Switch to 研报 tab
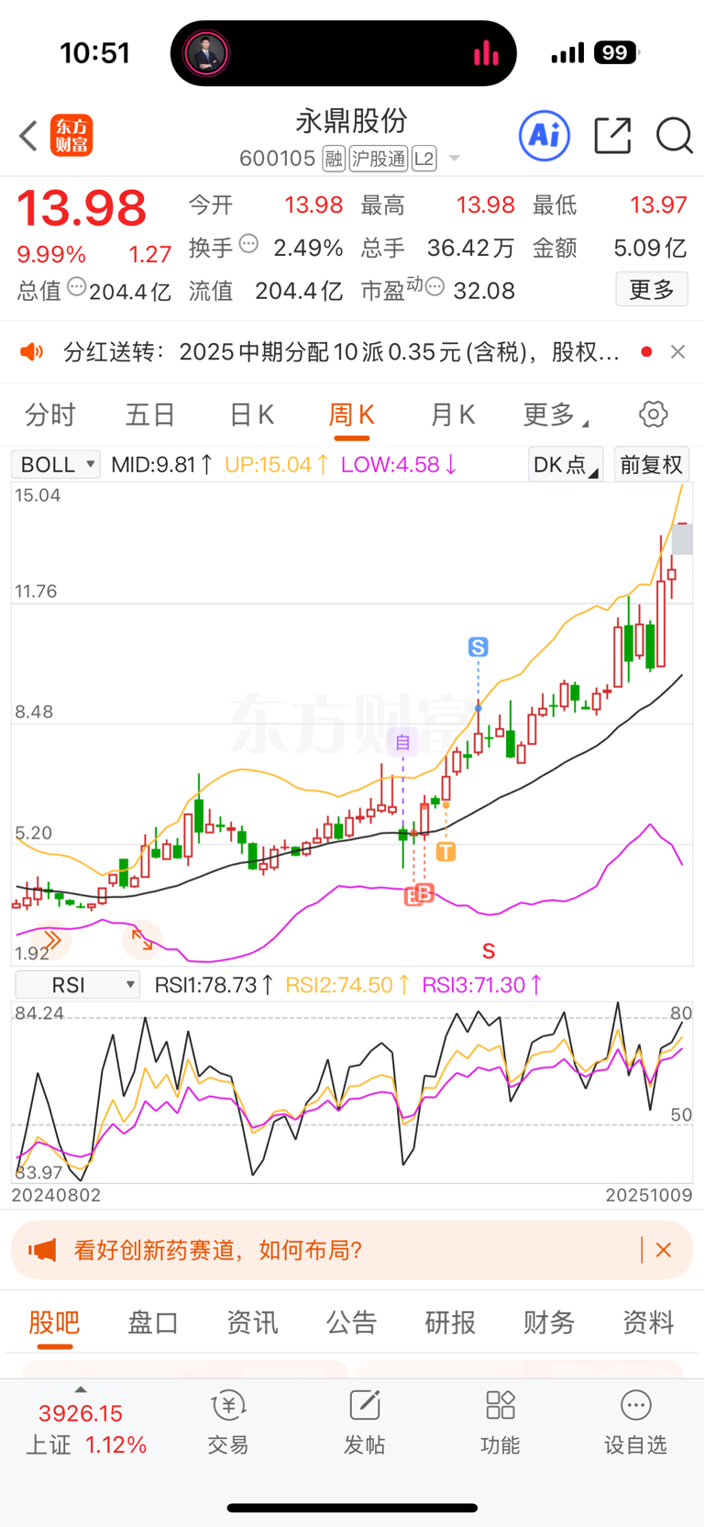The image size is (705, 1527). click(450, 1322)
